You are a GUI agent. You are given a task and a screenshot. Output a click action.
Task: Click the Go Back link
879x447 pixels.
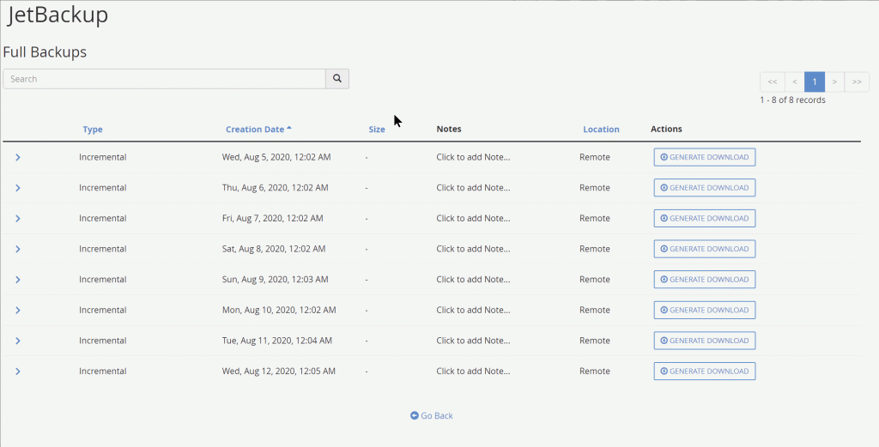pos(432,416)
